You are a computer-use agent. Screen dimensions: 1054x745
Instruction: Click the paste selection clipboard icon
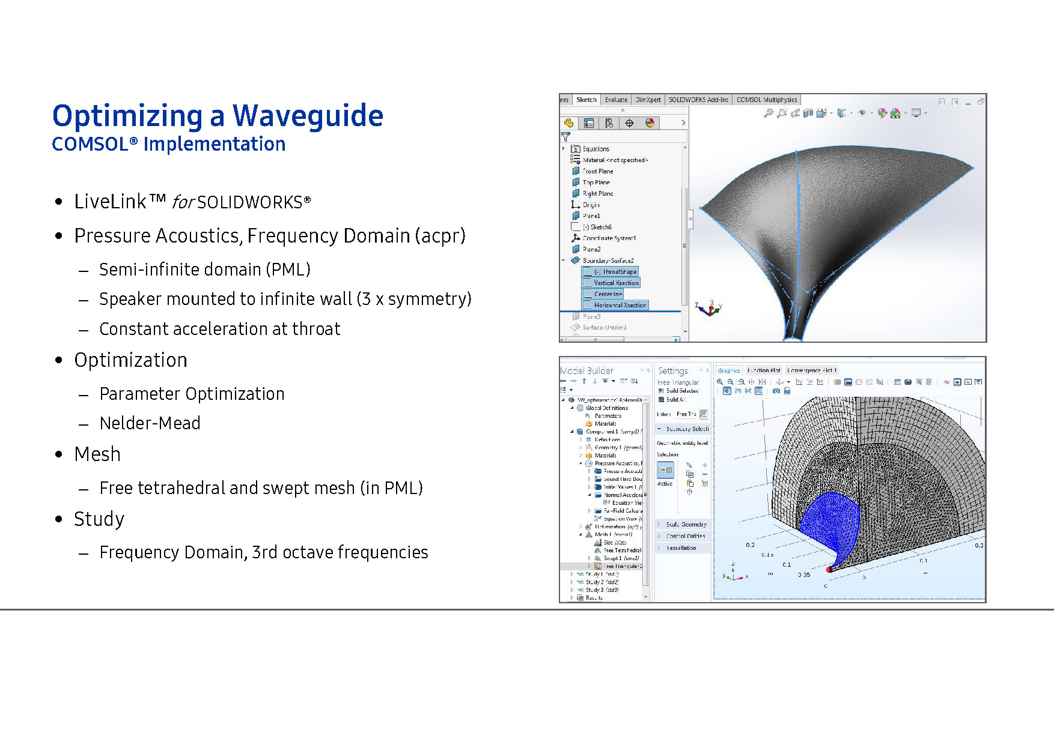click(690, 483)
